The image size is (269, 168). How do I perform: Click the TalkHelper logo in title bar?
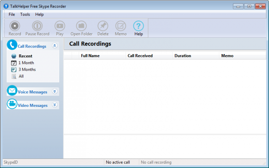coord(6,6)
